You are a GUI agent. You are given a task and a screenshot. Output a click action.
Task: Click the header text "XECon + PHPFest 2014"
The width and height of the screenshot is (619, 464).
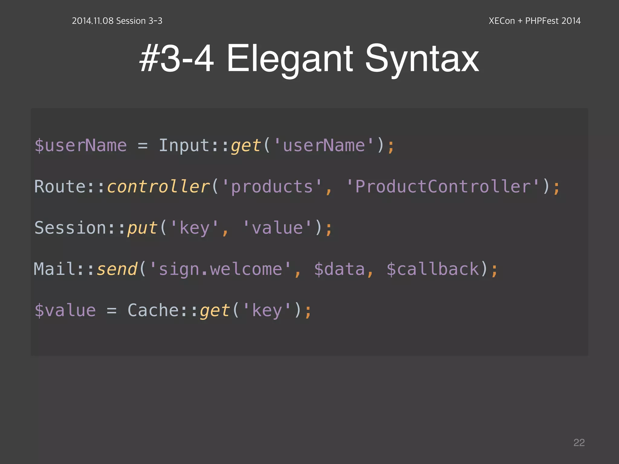(535, 21)
